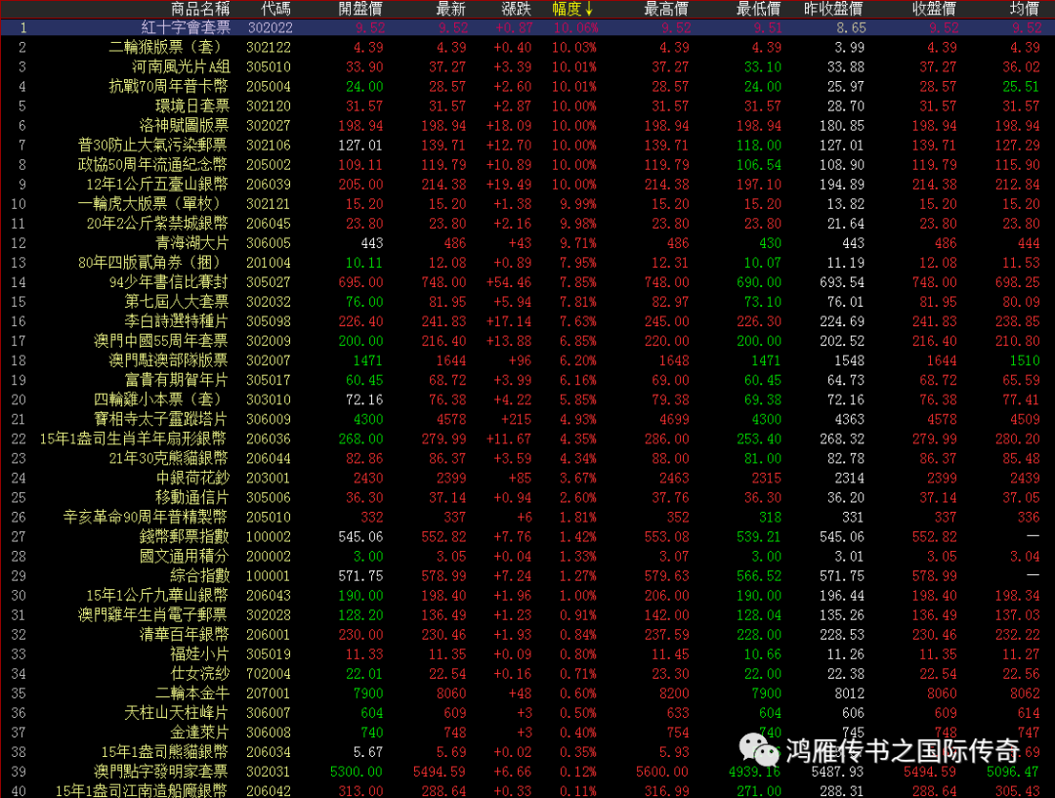Select the 80年四版貳角券（捆） row
The height and width of the screenshot is (798, 1055).
click(527, 263)
